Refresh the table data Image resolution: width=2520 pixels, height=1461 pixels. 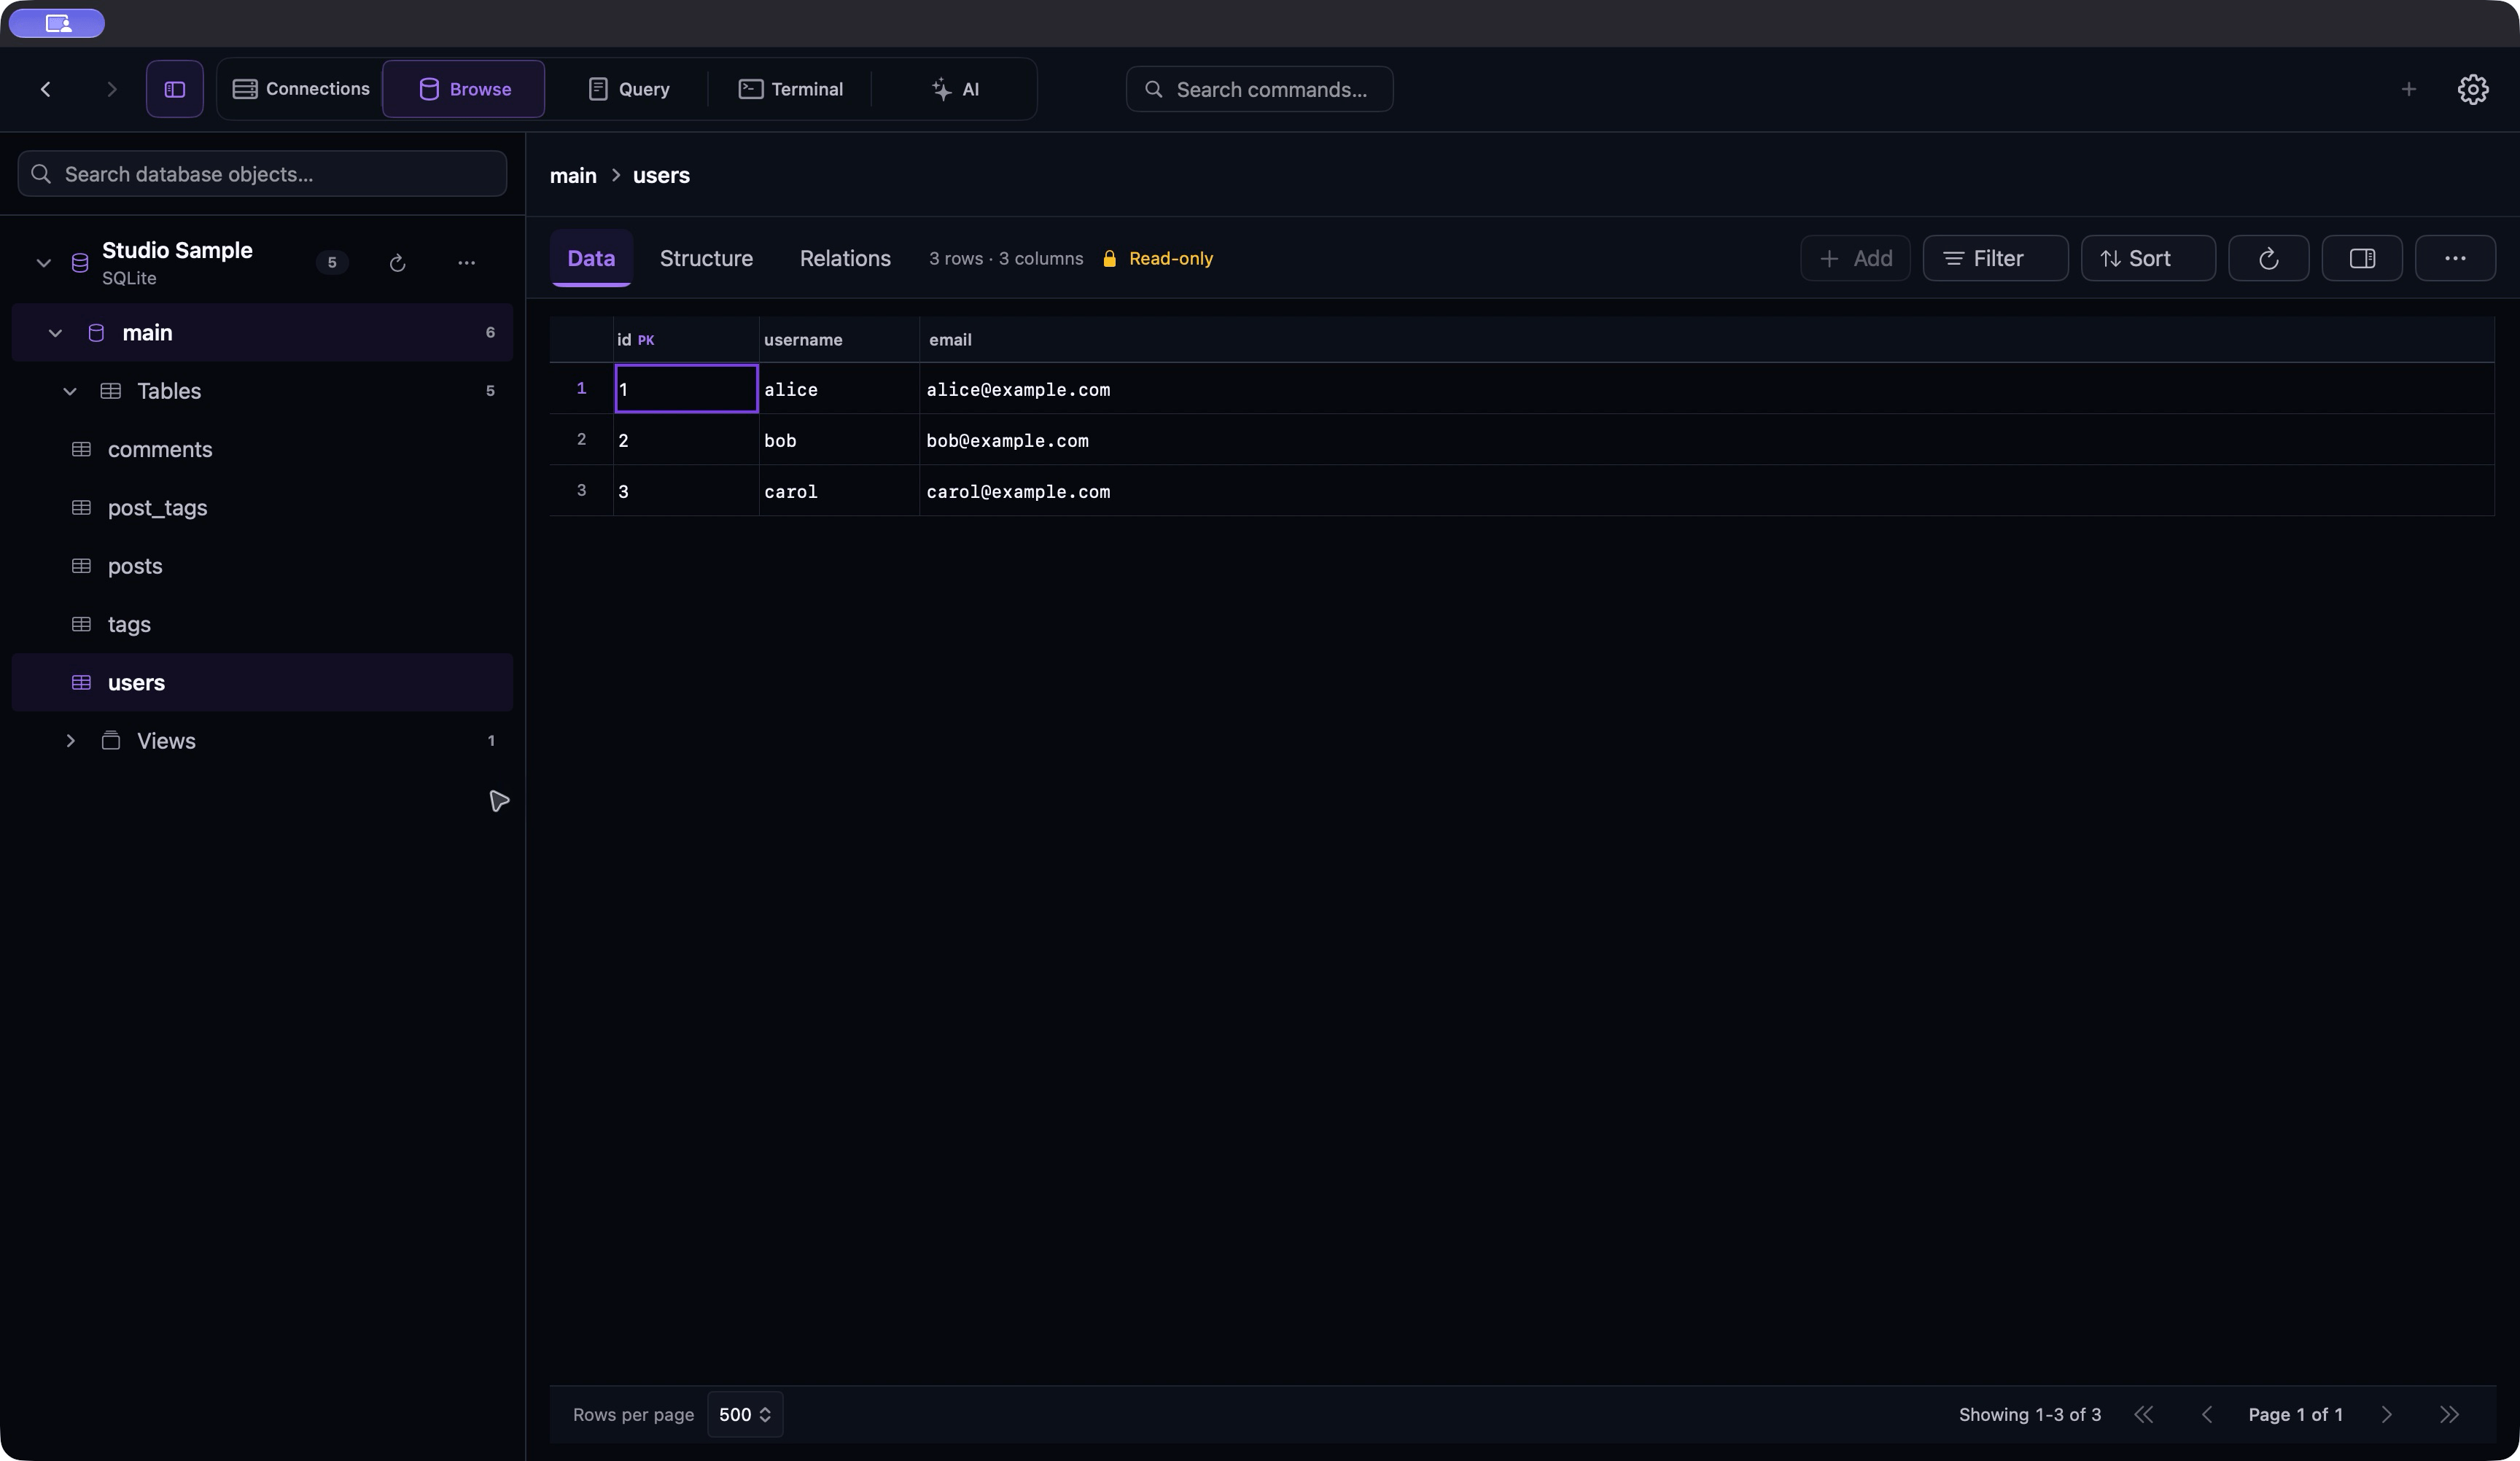[x=2269, y=258]
